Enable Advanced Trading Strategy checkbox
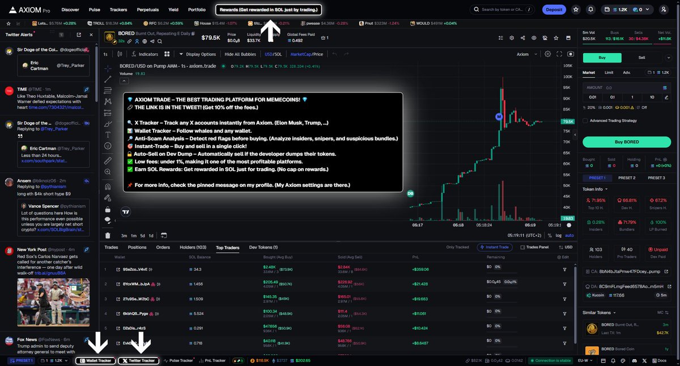The image size is (680, 366). pyautogui.click(x=585, y=120)
